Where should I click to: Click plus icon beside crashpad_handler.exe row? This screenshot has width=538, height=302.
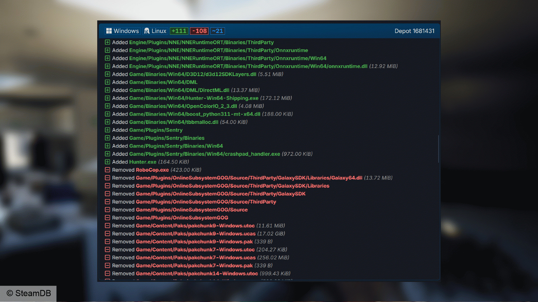tap(107, 154)
